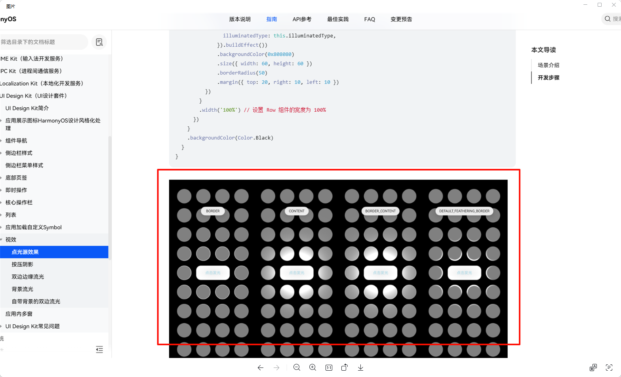Click the magnifier search icon in the header
Viewport: 621px width, 377px height.
(608, 19)
